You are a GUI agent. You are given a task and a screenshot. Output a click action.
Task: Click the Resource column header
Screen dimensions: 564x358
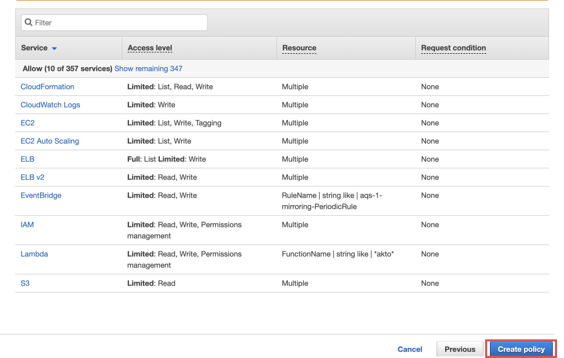coord(299,47)
